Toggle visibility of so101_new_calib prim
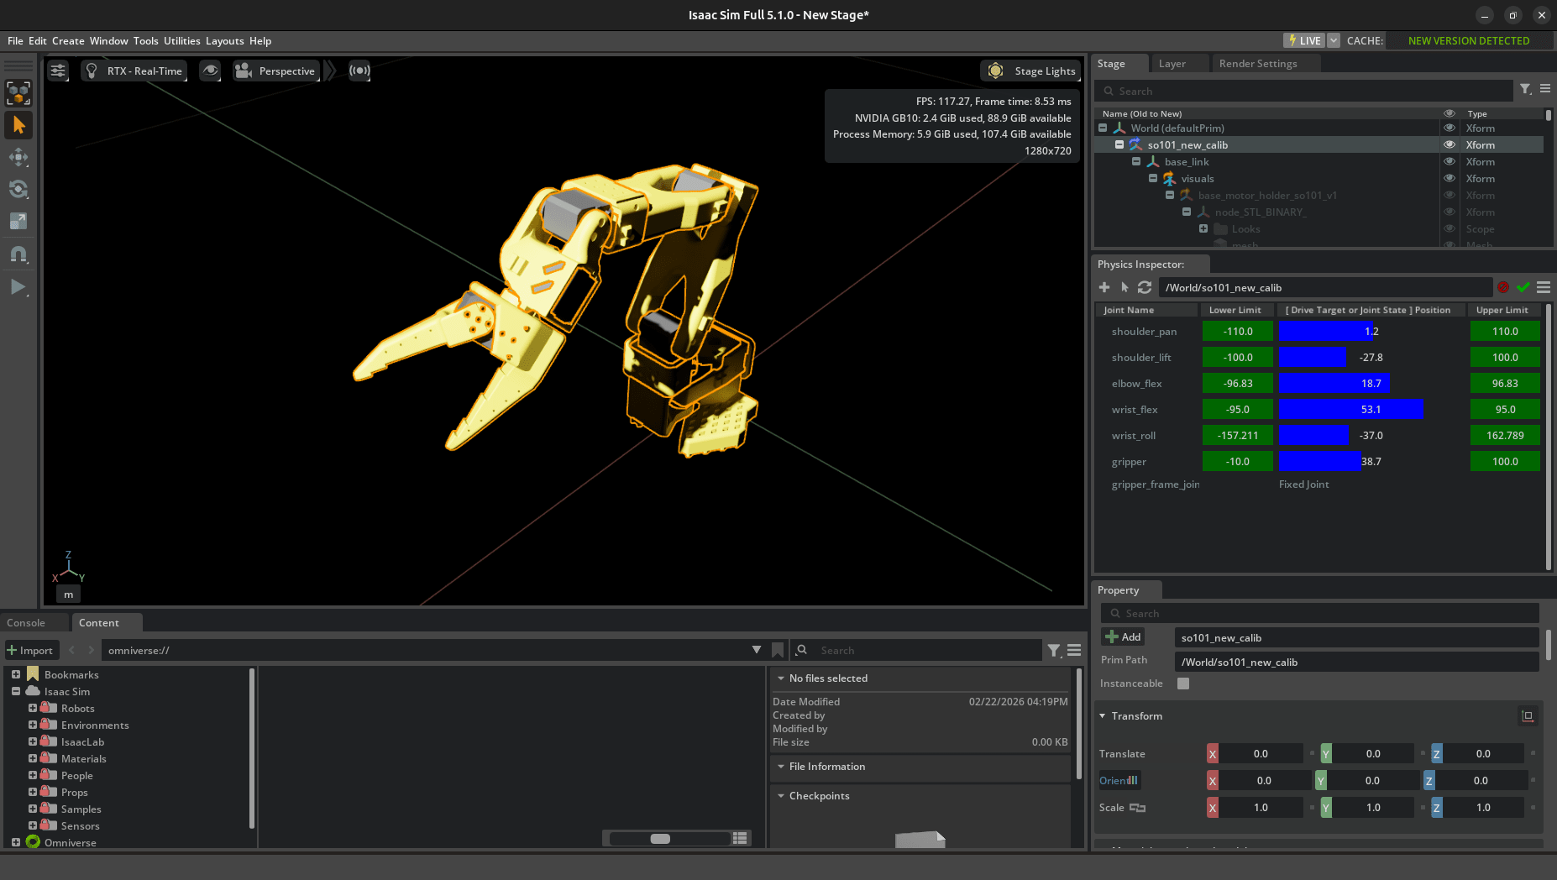 1449,144
